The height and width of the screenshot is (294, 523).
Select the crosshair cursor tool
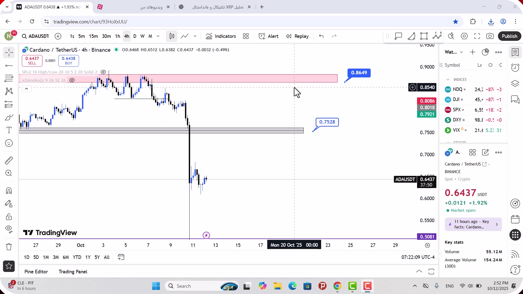coord(9,53)
